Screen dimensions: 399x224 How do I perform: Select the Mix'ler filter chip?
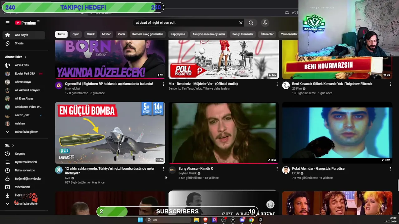coord(107,34)
